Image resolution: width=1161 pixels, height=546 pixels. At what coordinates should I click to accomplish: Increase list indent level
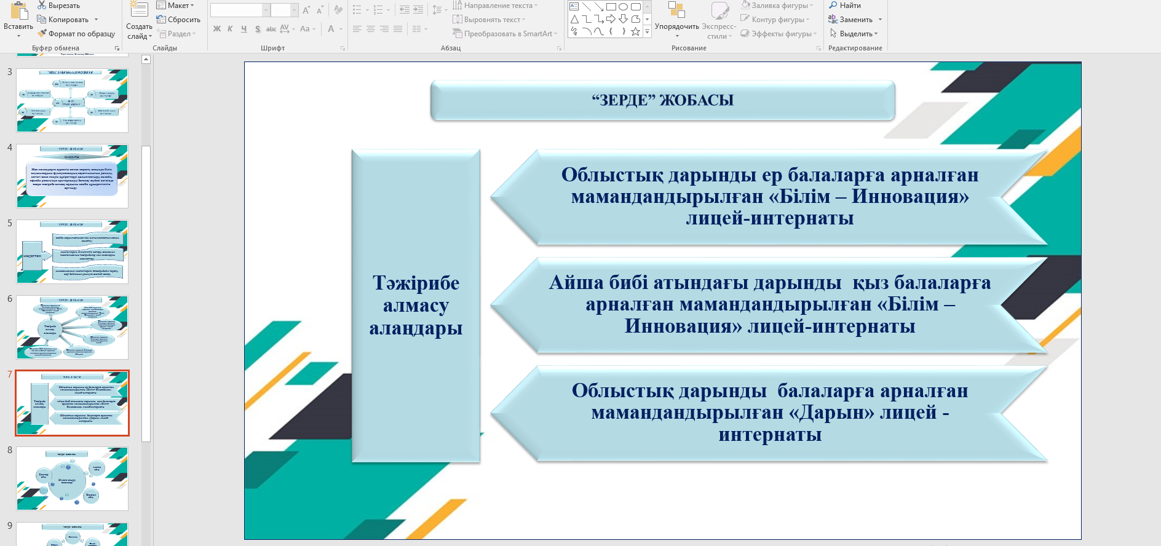click(x=418, y=10)
